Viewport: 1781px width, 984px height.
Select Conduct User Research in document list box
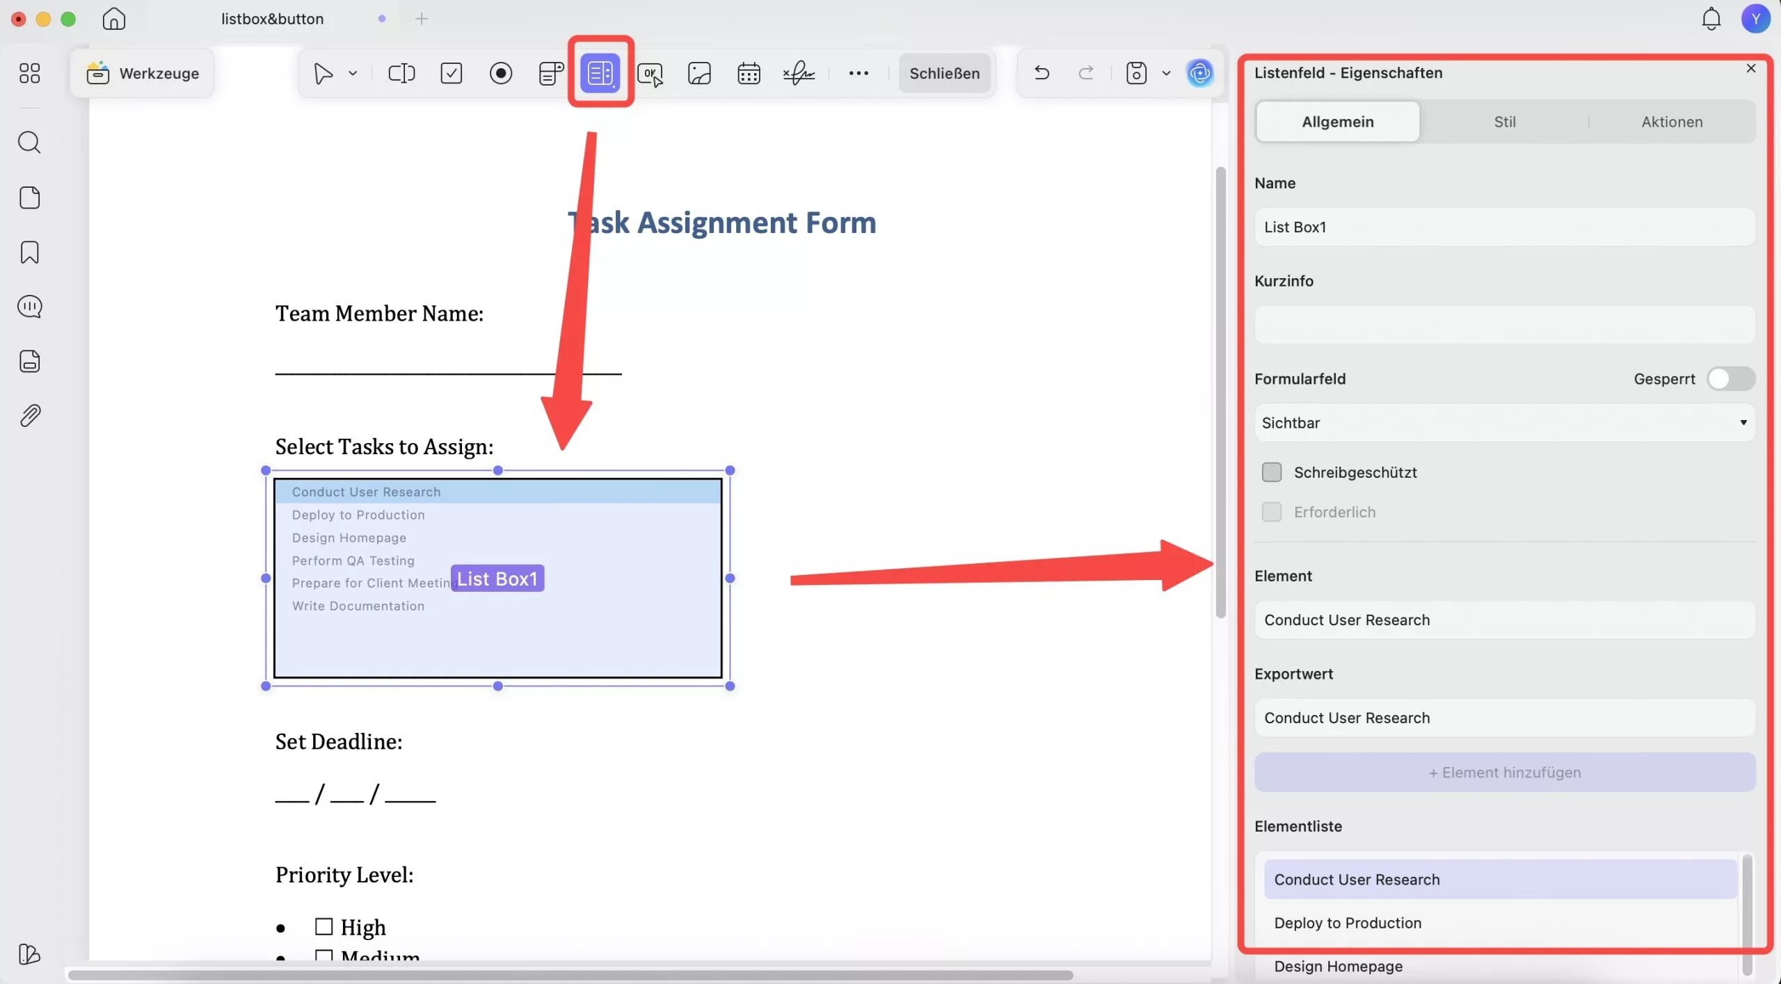click(x=498, y=492)
